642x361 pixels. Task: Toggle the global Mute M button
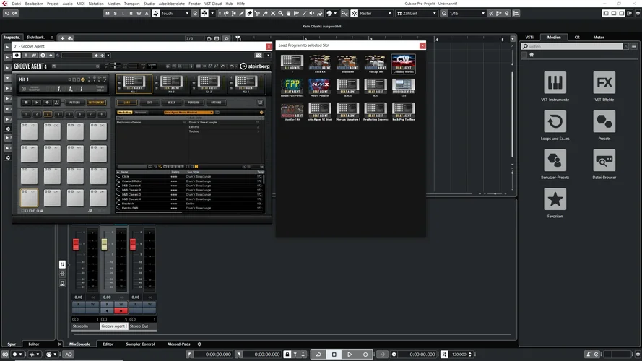coord(108,13)
